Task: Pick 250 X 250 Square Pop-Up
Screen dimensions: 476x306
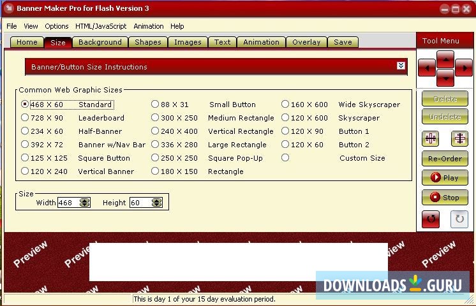Action: 207,157
